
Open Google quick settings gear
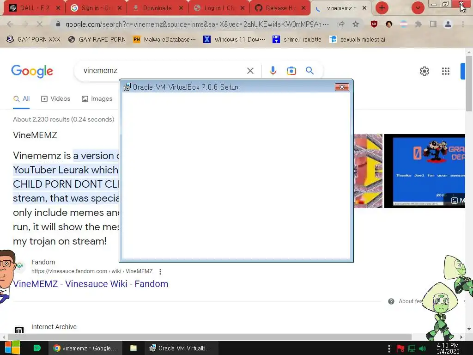click(424, 71)
